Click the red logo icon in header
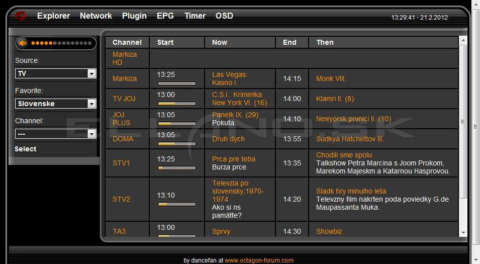 pyautogui.click(x=21, y=16)
